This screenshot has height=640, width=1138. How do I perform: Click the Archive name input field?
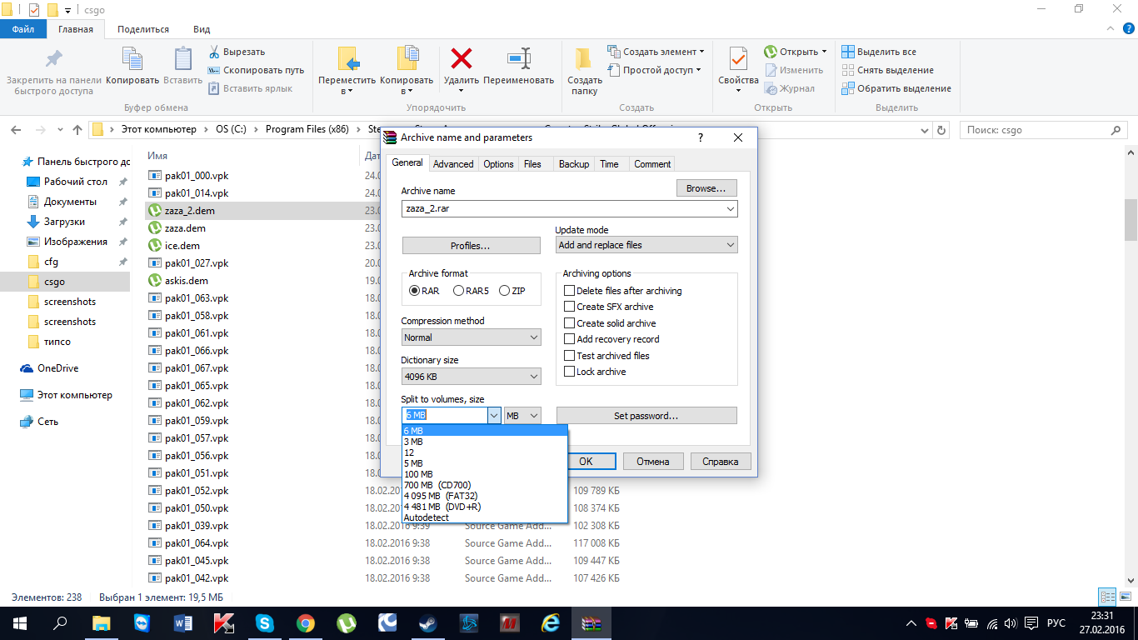click(562, 209)
